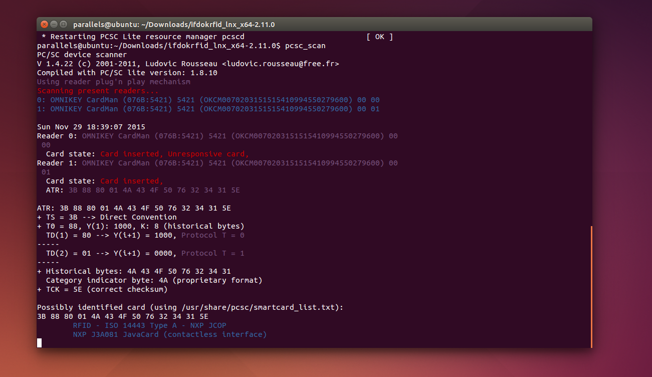652x377 pixels.
Task: Minimize the terminal window
Action: coord(54,24)
